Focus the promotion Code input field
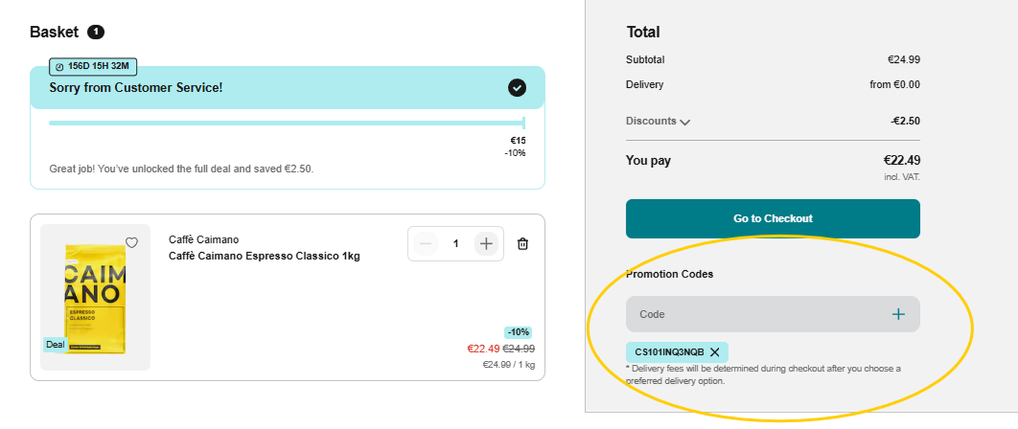The width and height of the screenshot is (1018, 429). pyautogui.click(x=756, y=314)
